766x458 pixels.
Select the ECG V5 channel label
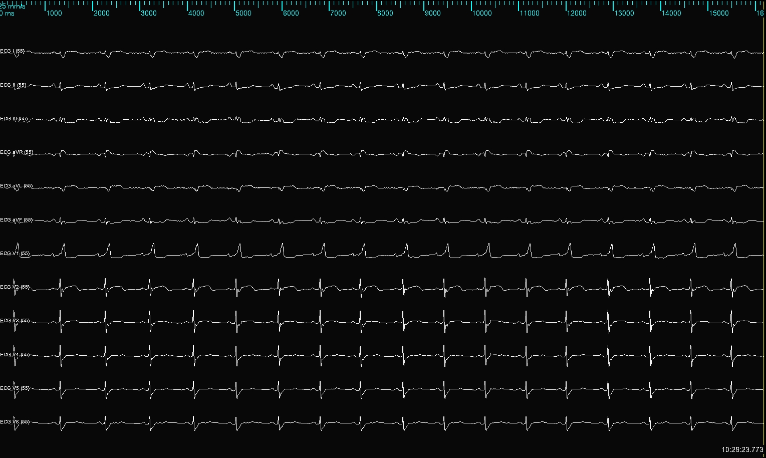15,388
